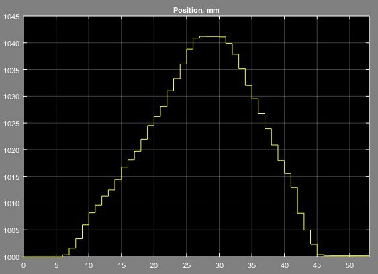The height and width of the screenshot is (274, 378).
Task: Click the 10 x-axis tick label
Action: [89, 265]
